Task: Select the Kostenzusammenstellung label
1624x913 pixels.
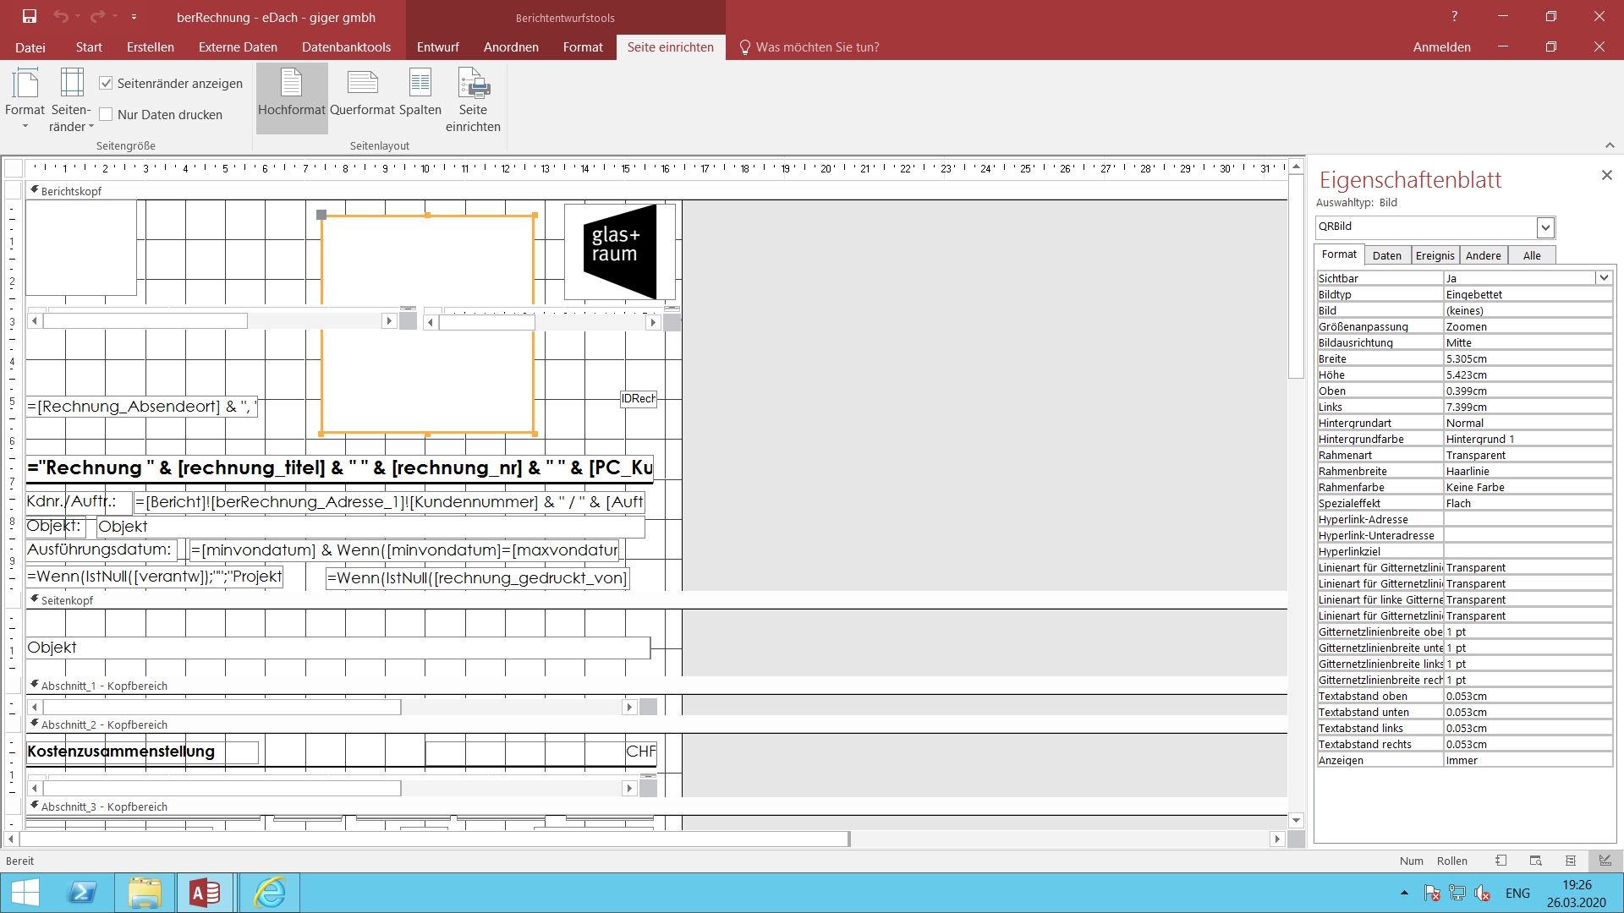Action: pos(142,752)
